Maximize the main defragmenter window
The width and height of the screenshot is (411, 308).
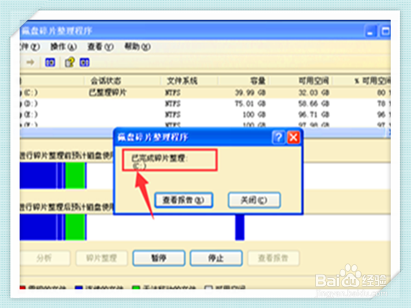coord(385,31)
